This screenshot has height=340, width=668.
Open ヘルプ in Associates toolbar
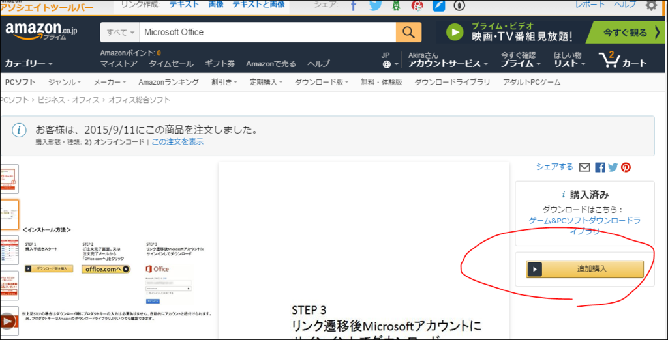(x=626, y=5)
